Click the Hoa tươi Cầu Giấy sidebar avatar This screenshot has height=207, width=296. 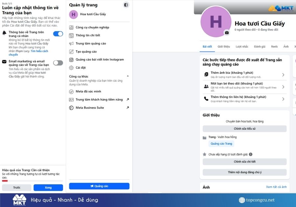point(73,14)
